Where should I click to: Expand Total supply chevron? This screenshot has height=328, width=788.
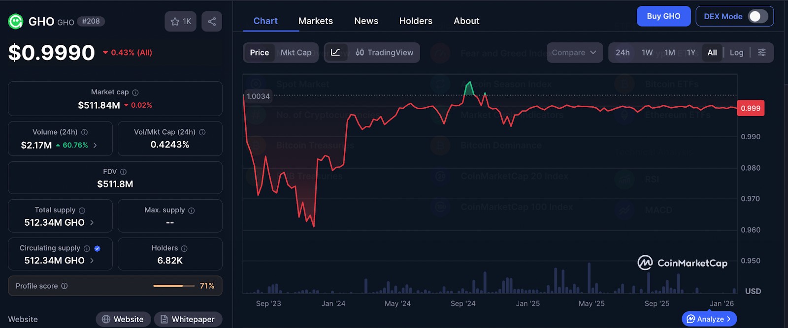(x=92, y=222)
